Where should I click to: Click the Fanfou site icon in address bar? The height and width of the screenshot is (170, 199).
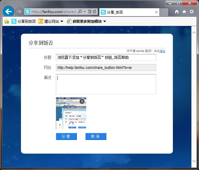pyautogui.click(x=28, y=12)
